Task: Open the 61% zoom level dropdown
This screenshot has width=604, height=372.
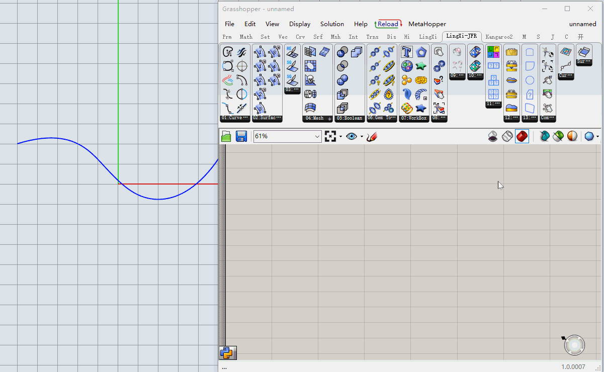Action: pos(287,136)
